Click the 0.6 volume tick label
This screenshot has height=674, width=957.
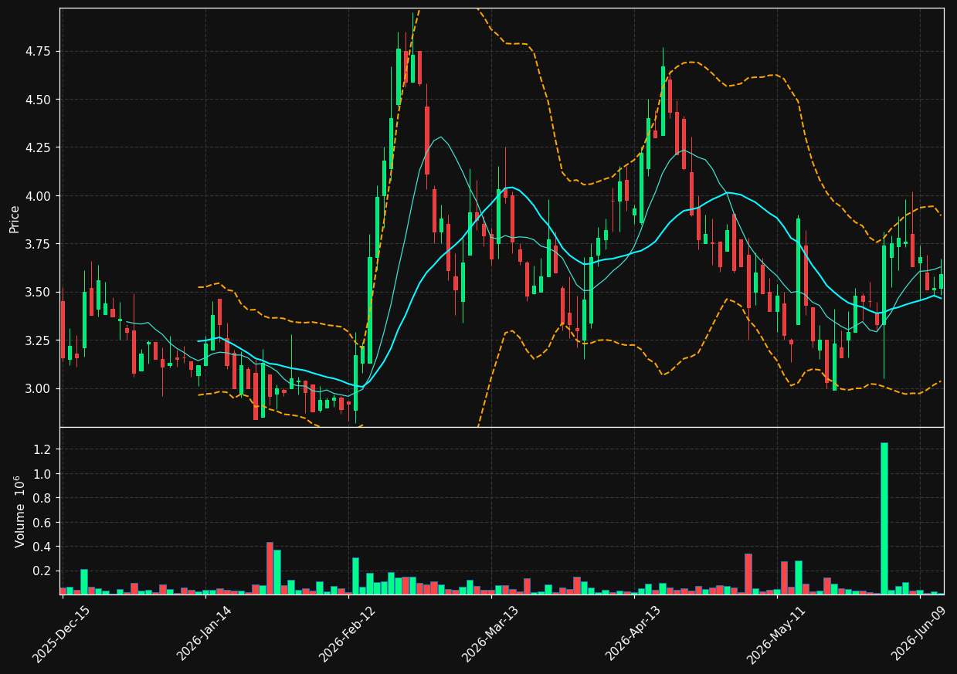click(x=43, y=523)
